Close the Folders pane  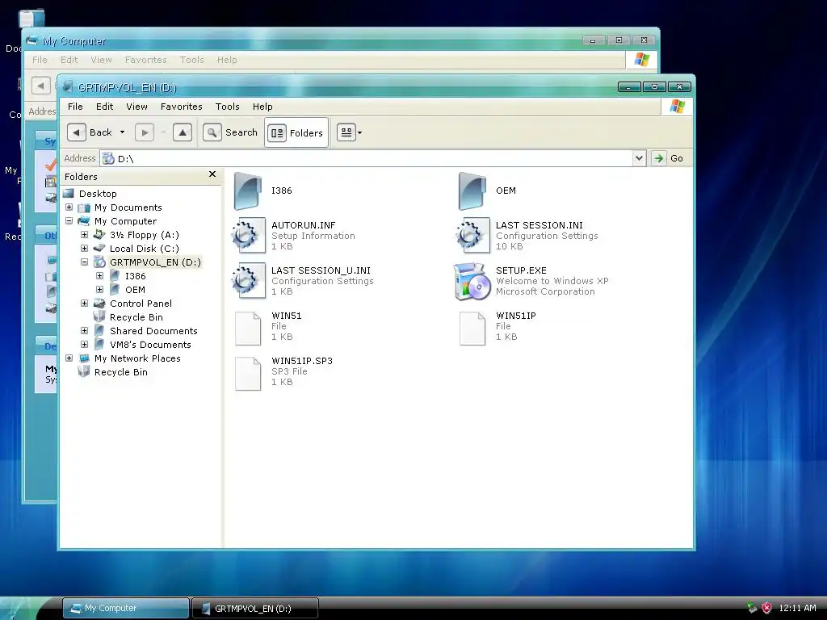click(x=212, y=174)
